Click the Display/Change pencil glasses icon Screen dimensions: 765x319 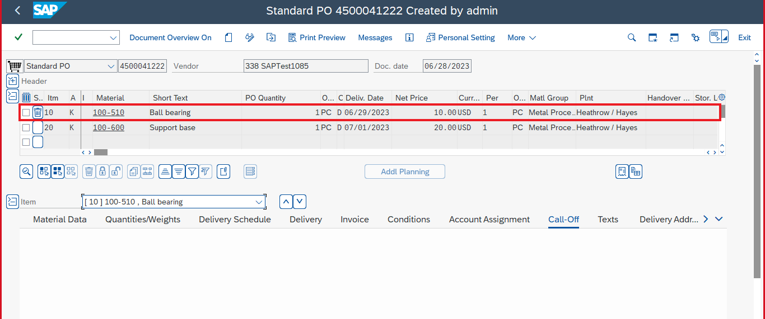click(x=250, y=37)
